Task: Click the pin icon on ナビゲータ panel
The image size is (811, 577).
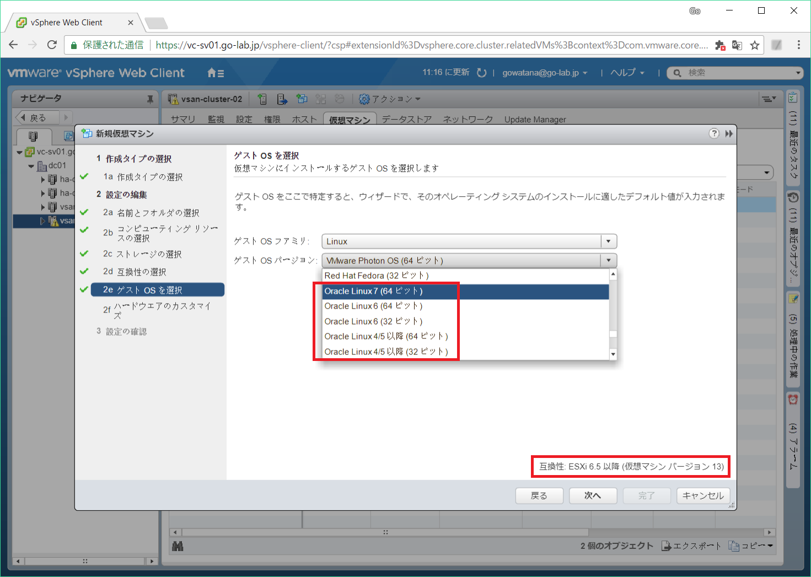Action: click(x=150, y=99)
